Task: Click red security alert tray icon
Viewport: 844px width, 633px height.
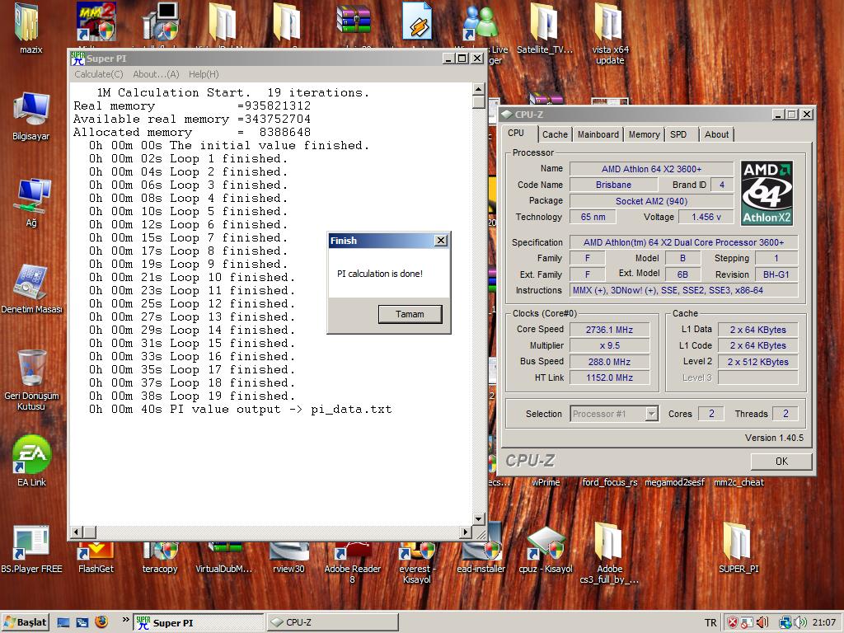Action: pyautogui.click(x=733, y=623)
